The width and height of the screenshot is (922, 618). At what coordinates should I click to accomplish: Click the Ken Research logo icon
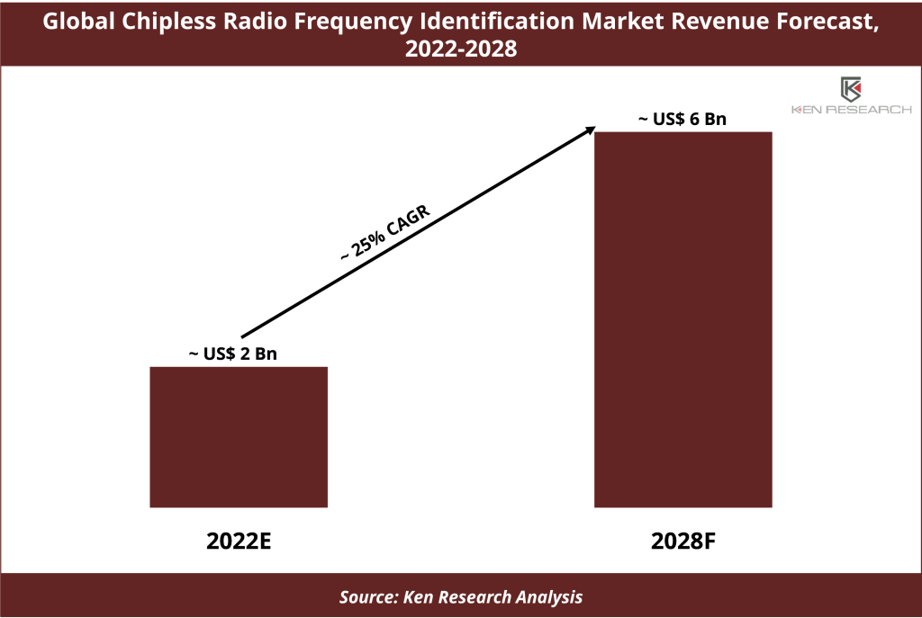[x=851, y=89]
